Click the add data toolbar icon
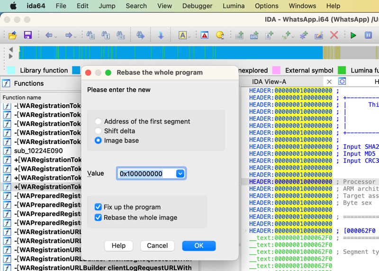Viewport: 379px width, 271px height. [254, 35]
